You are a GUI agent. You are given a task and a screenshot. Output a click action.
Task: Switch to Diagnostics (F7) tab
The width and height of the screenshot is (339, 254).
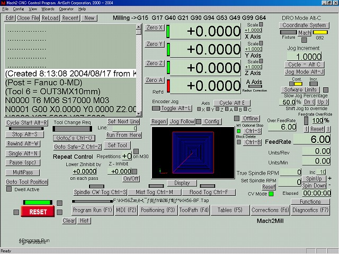pos(310,210)
